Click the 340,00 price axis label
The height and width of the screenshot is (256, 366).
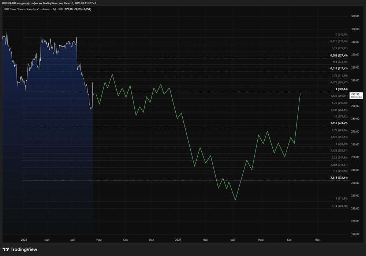coord(355,42)
